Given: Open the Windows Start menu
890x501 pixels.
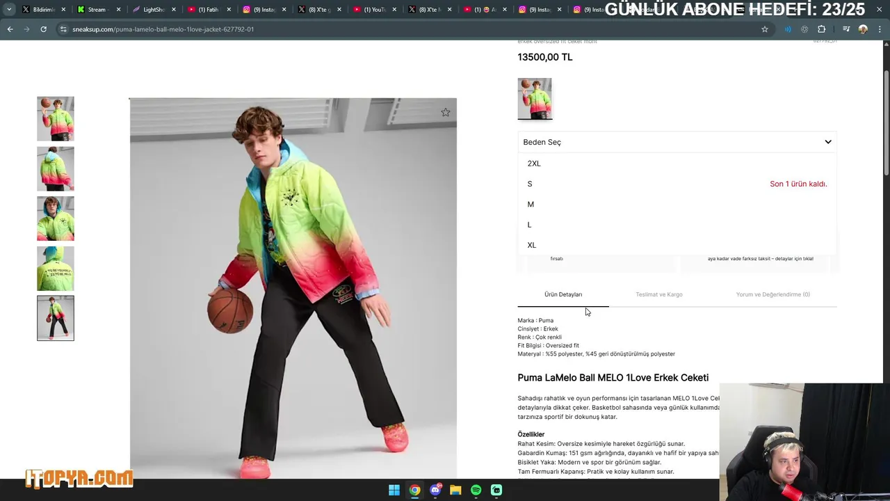Looking at the screenshot, I should click(394, 490).
